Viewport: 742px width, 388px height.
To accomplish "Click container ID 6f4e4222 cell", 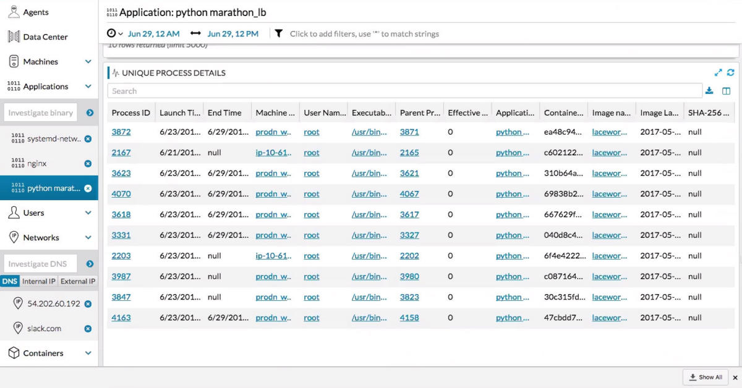I will click(x=563, y=256).
